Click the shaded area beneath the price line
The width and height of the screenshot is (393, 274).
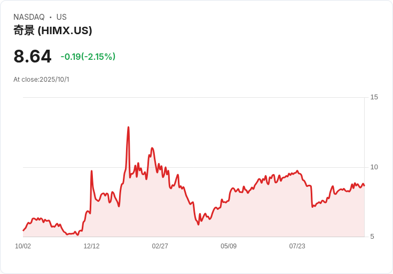pyautogui.click(x=240, y=219)
